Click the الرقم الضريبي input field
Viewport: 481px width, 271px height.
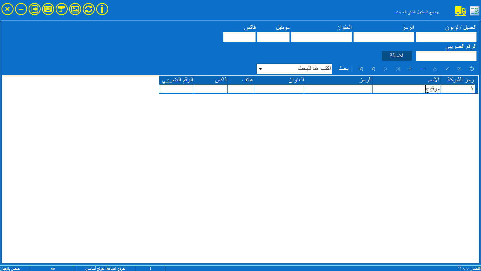446,56
